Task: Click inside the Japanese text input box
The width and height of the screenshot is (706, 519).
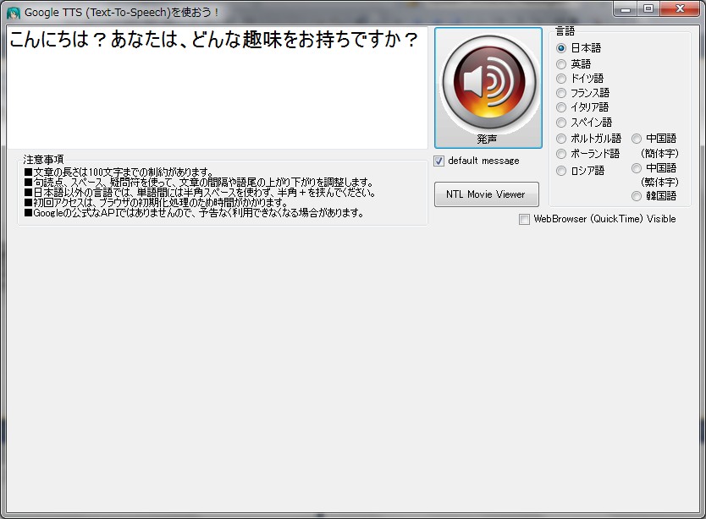Action: 217,88
